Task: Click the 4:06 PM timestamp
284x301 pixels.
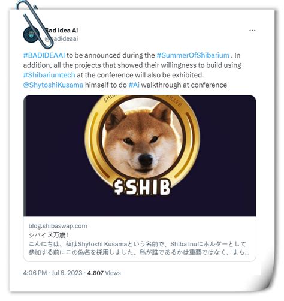Action: pyautogui.click(x=35, y=273)
